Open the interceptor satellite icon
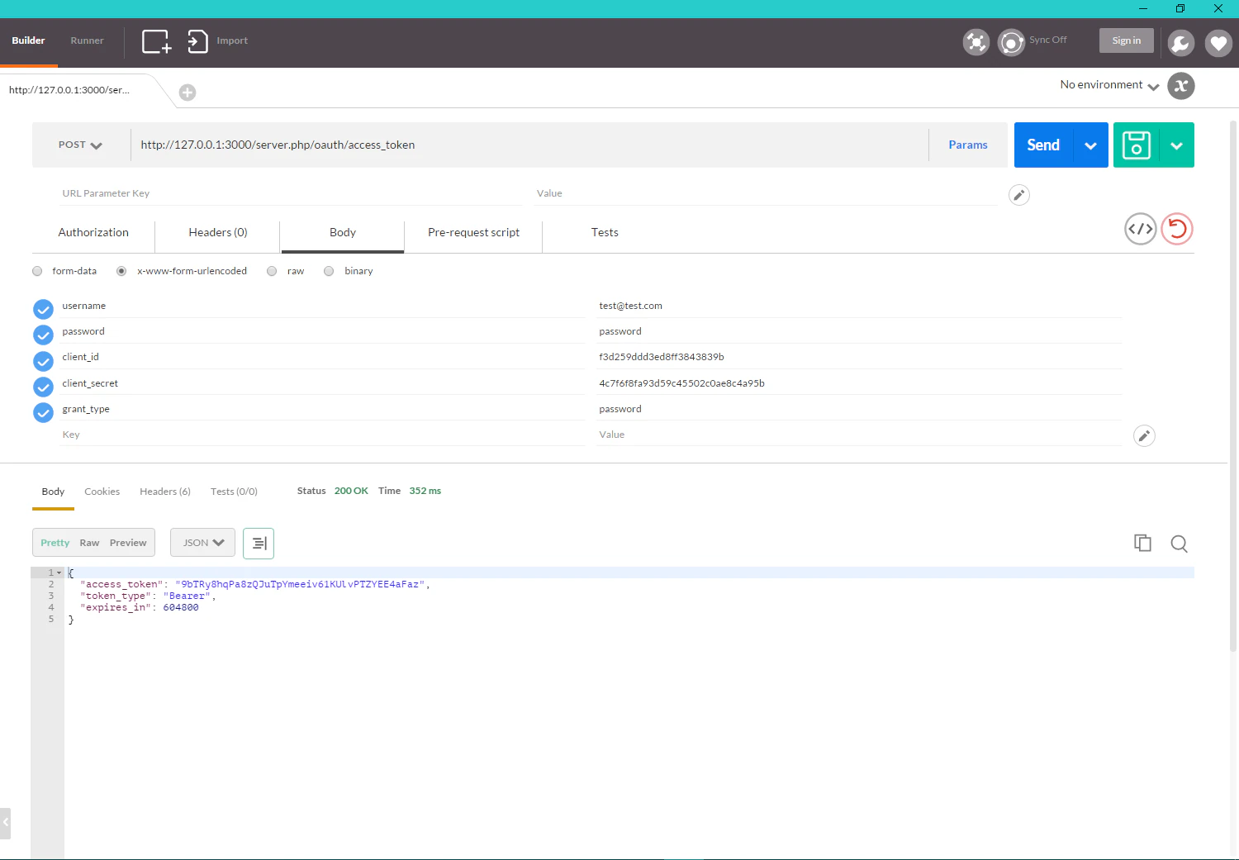The width and height of the screenshot is (1239, 860). pos(976,42)
